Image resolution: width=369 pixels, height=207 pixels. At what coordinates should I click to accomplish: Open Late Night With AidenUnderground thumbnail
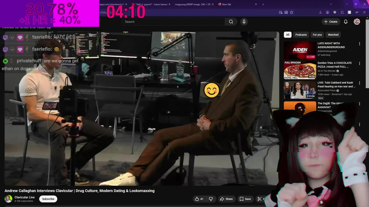pyautogui.click(x=300, y=50)
